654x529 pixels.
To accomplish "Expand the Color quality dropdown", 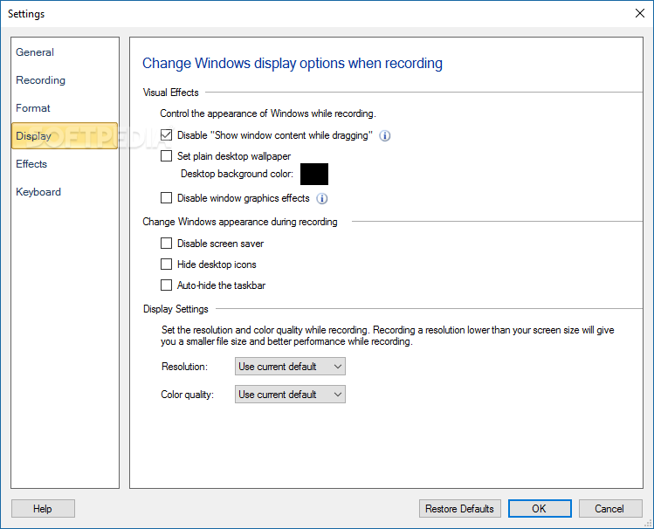I will [x=290, y=395].
